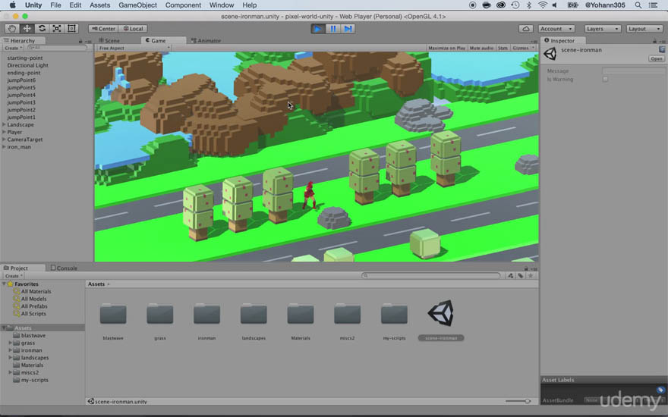Start Play mode
The image size is (668, 417).
click(x=317, y=29)
